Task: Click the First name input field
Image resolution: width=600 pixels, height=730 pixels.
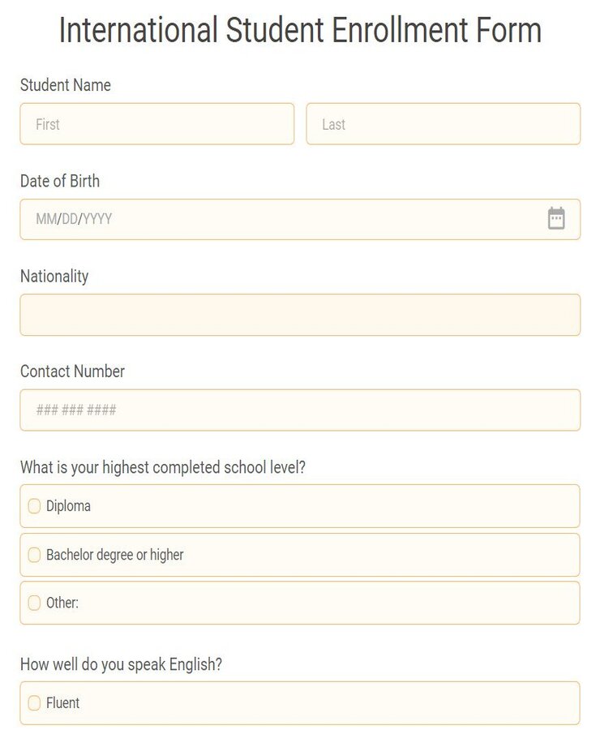Action: click(156, 123)
